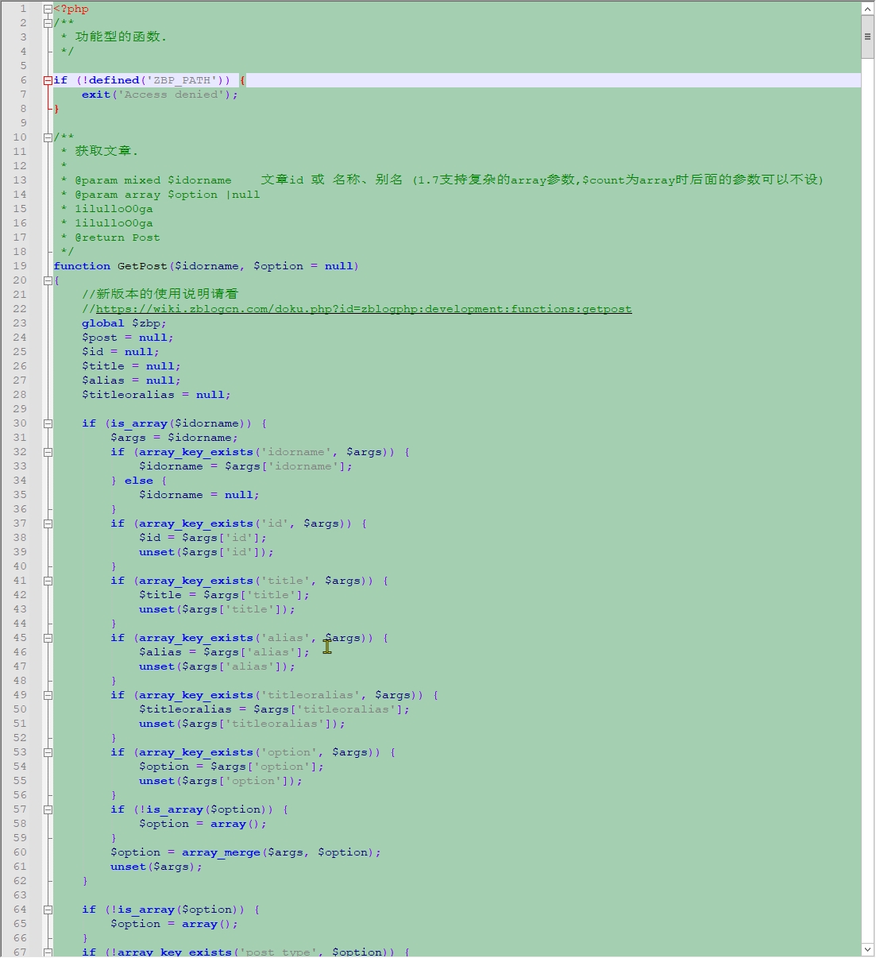876x958 pixels.
Task: Click line number 30 in the margin
Action: coord(20,423)
